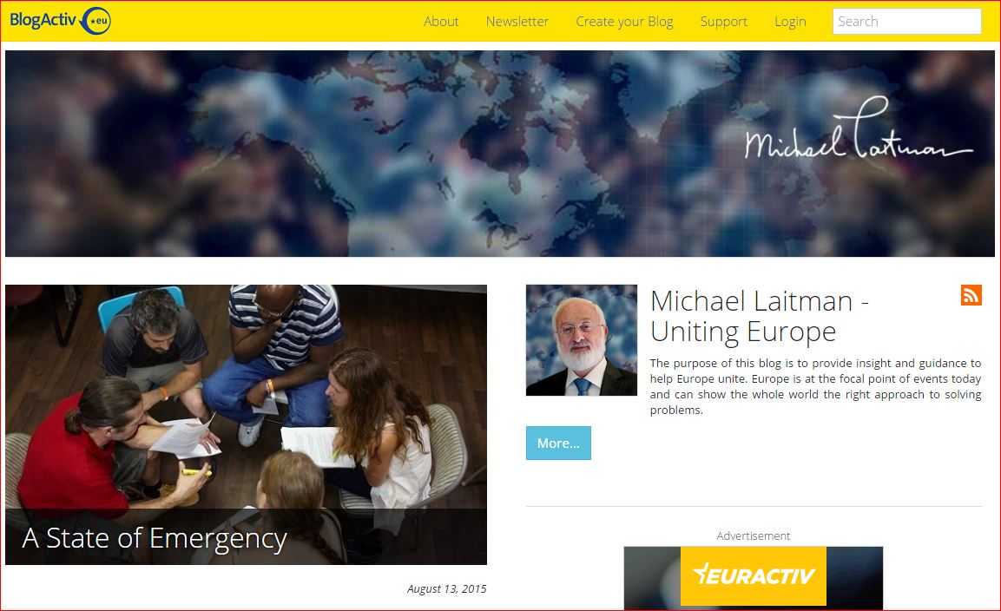
Task: Click the group discussion article photo
Action: coord(246,424)
